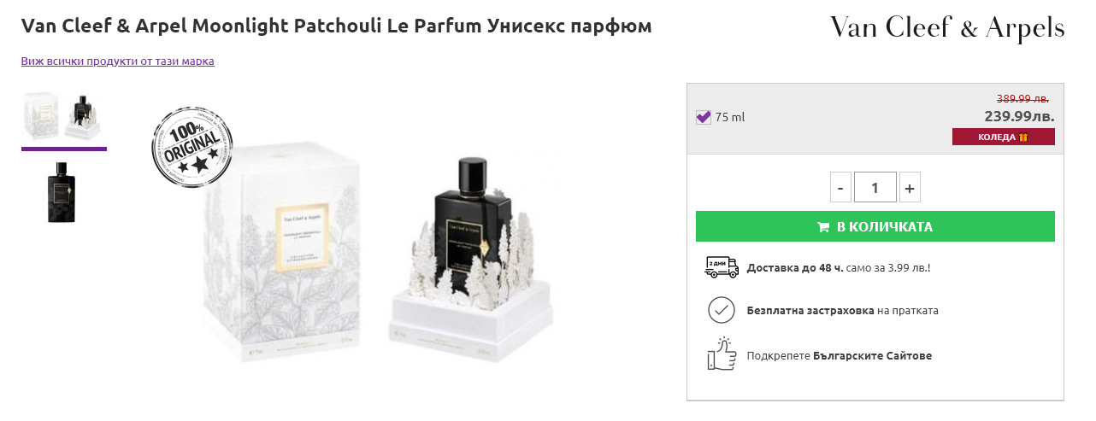
Task: Click the delivery truck icon
Action: [x=722, y=266]
